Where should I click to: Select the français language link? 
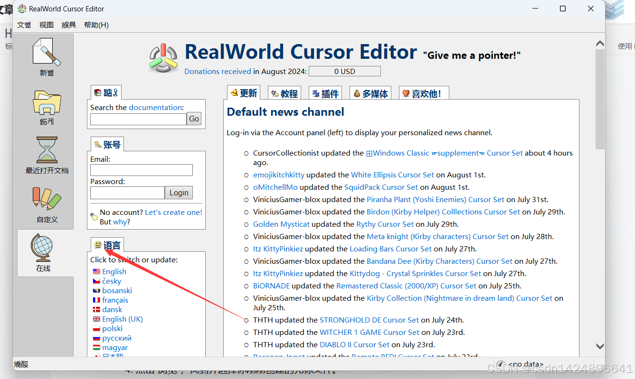coord(115,300)
